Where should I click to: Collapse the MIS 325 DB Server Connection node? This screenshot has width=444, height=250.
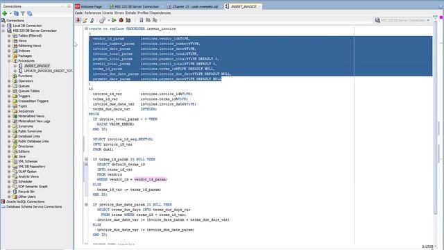point(3,31)
